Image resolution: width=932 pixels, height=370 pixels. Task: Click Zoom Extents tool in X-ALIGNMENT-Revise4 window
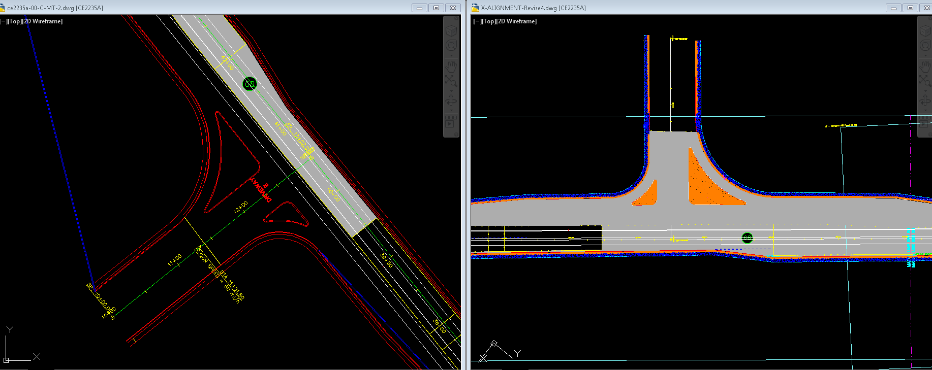point(925,81)
